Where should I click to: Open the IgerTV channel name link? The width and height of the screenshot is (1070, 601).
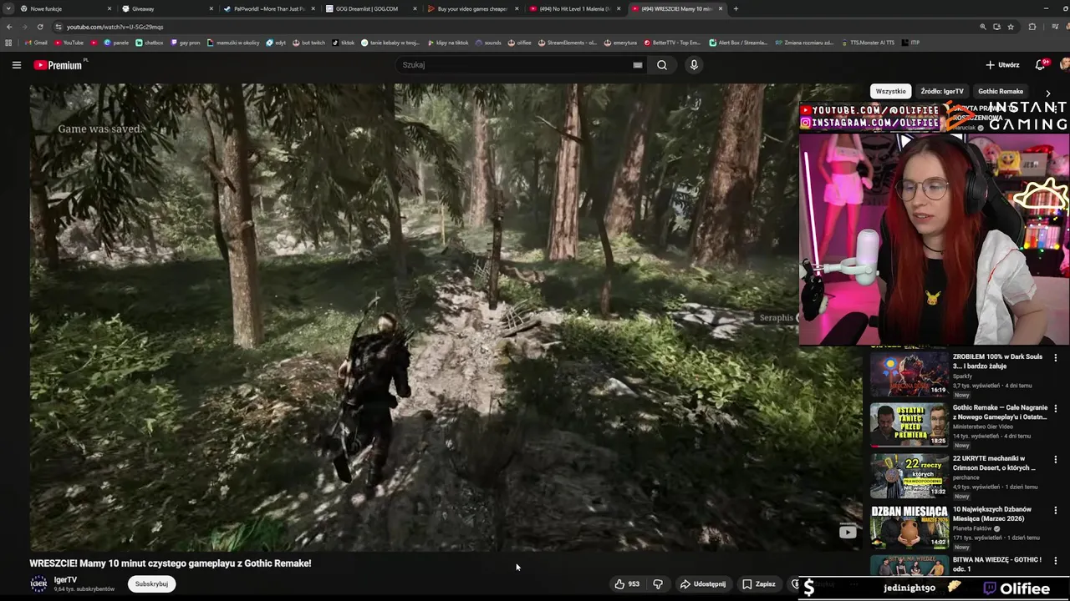[x=65, y=580]
